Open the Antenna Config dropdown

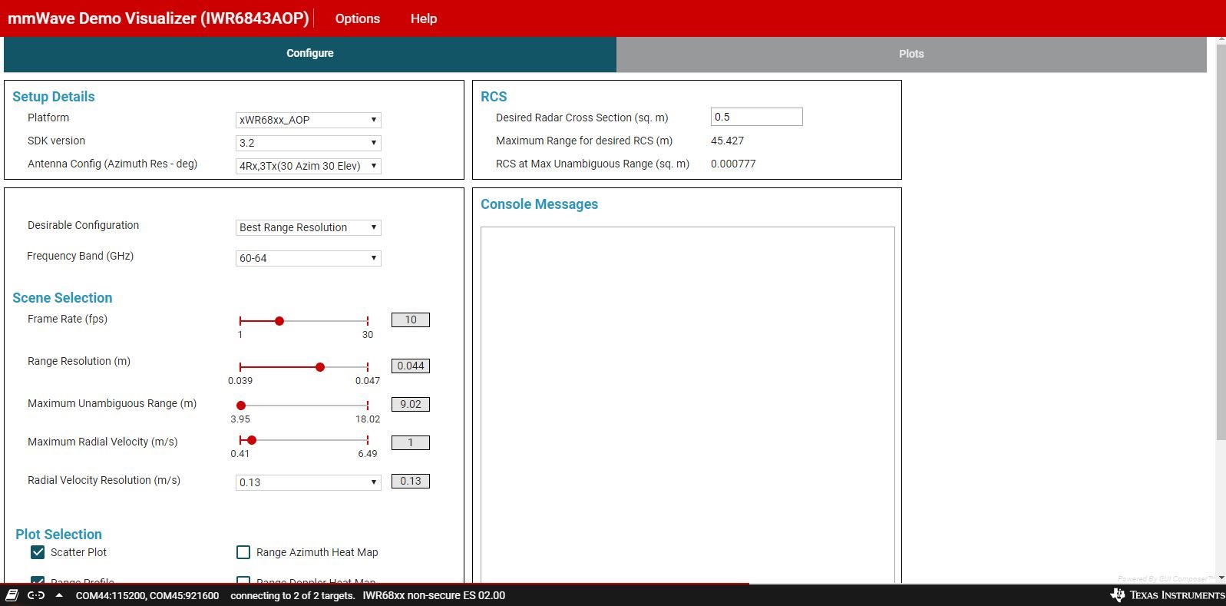(x=309, y=166)
